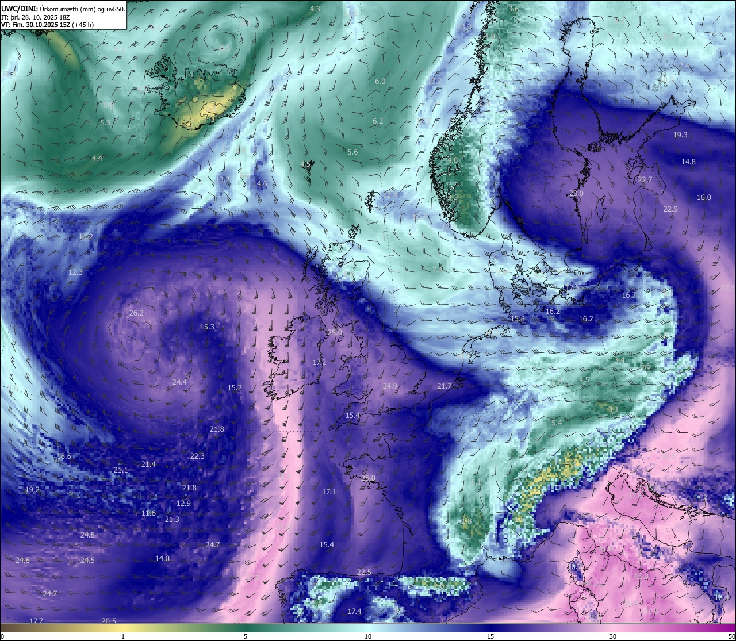Click the 21.1 map value
Viewport: 736px width, 641px height.
click(121, 470)
